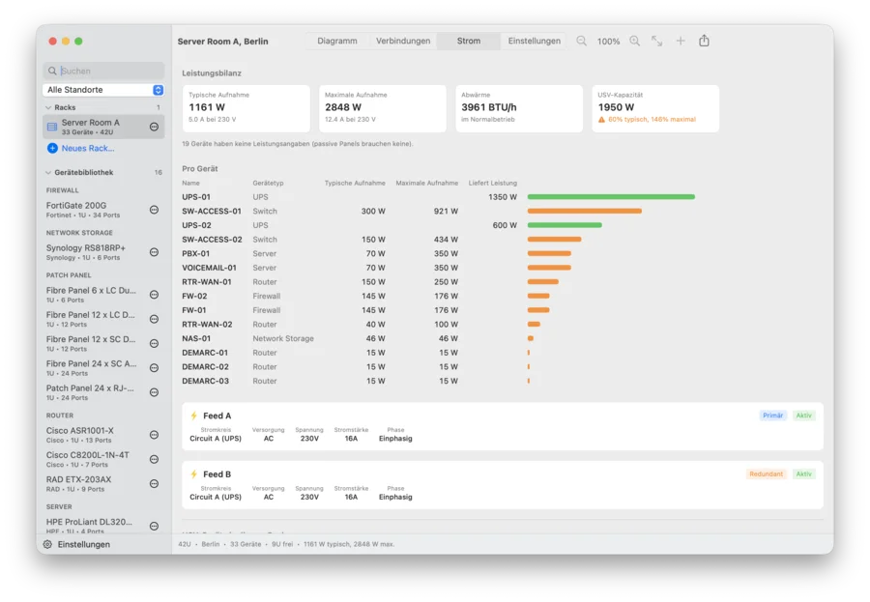
Task: Click the plus add icon in toolbar
Action: [681, 41]
